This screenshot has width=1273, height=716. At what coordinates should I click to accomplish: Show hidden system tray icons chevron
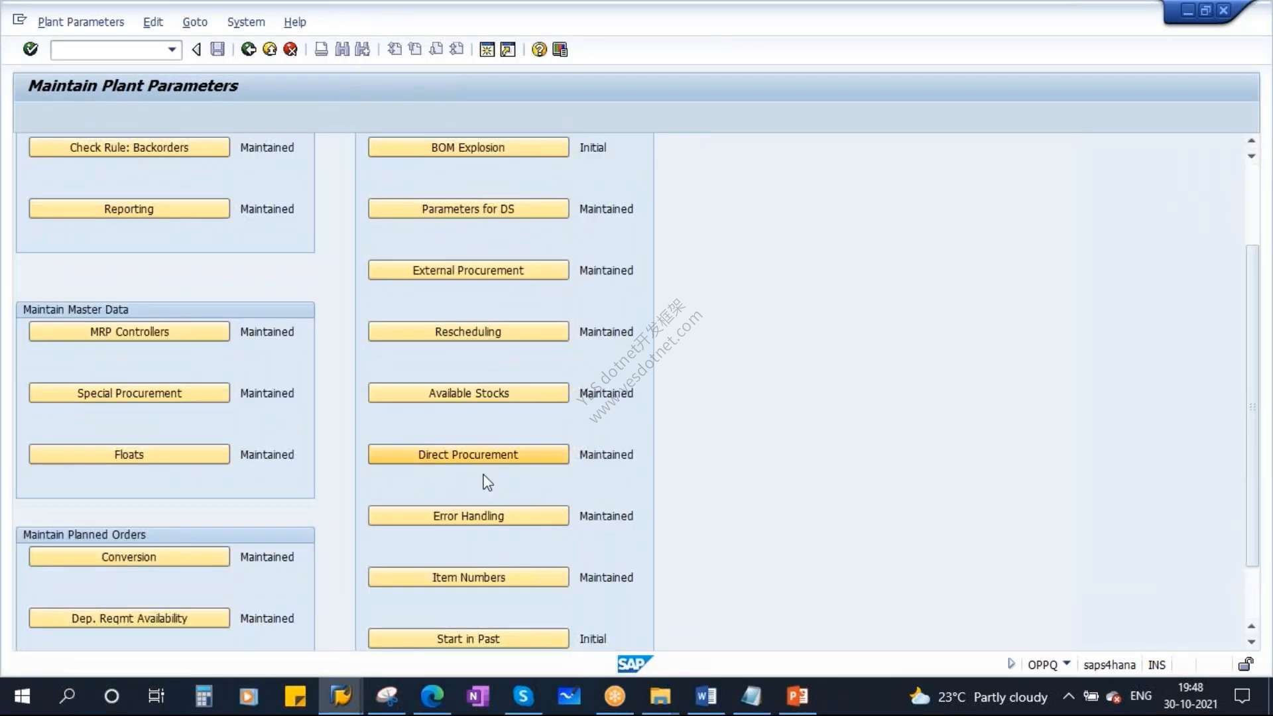click(1069, 696)
